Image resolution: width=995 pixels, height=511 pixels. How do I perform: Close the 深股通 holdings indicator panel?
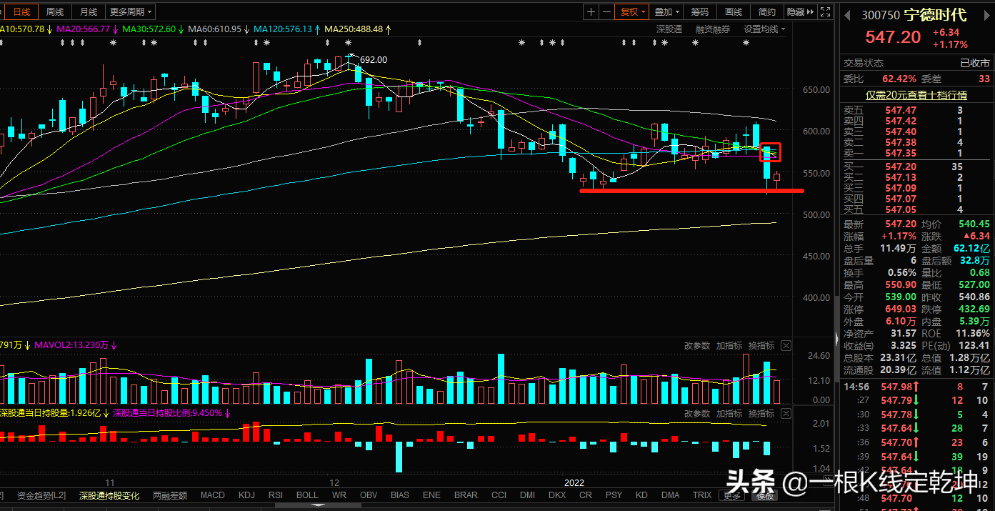[786, 414]
